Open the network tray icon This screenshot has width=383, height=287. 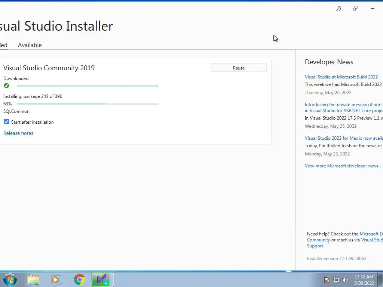(x=336, y=280)
